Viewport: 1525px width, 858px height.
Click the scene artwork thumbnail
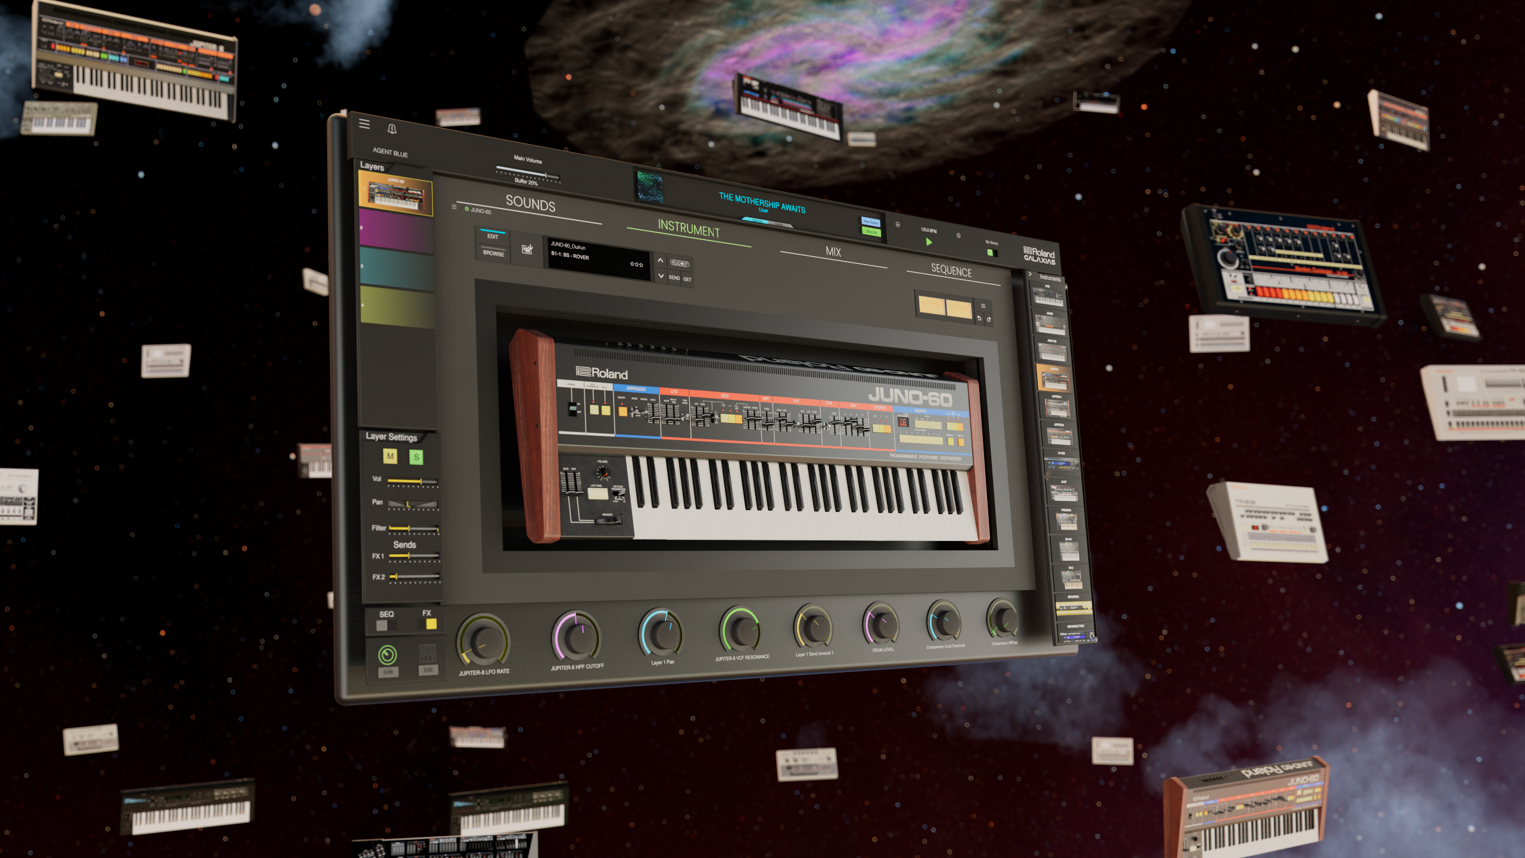pos(650,187)
